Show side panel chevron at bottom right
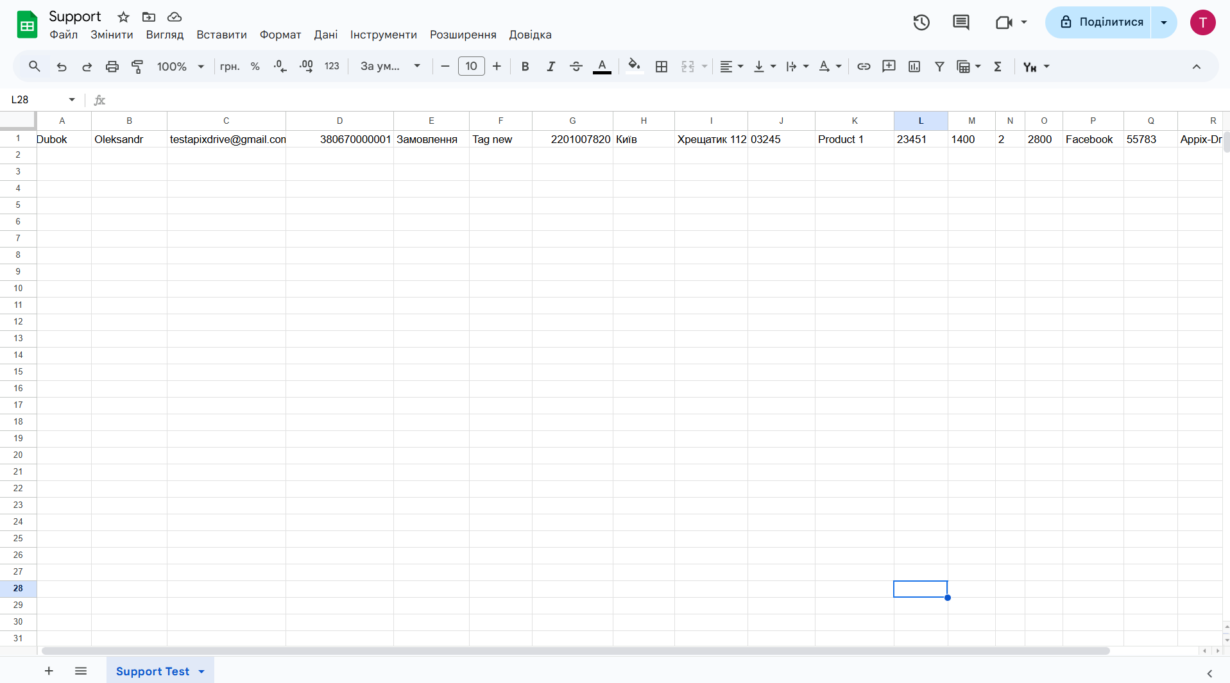The height and width of the screenshot is (683, 1230). coord(1209,673)
